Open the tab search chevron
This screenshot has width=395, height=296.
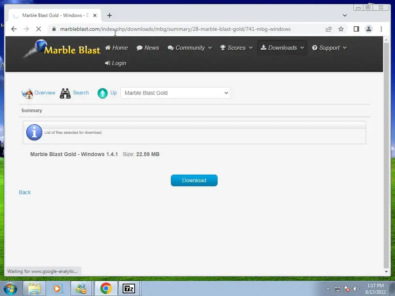tap(345, 15)
